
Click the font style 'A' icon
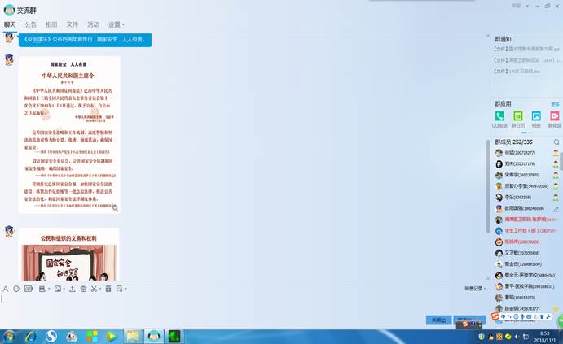5,289
